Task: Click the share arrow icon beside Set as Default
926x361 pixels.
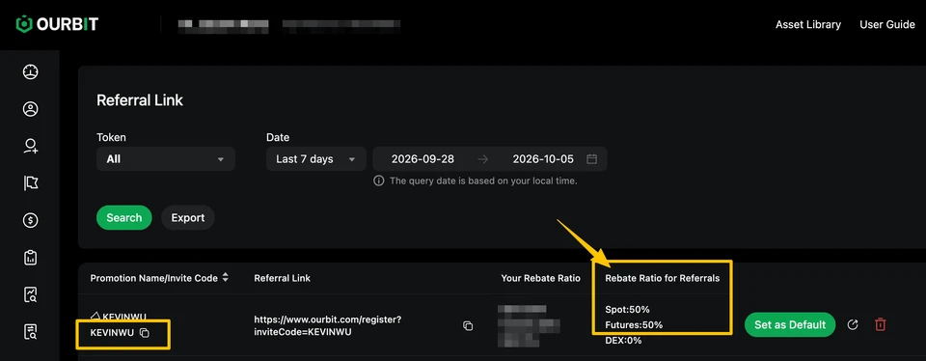Action: click(852, 324)
